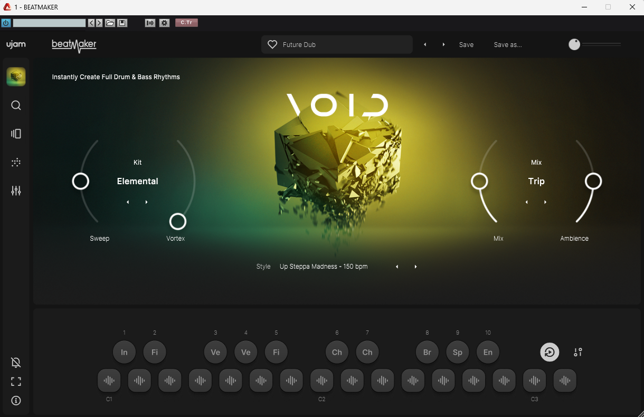
Task: Open the plugin routing icon
Action: click(150, 23)
